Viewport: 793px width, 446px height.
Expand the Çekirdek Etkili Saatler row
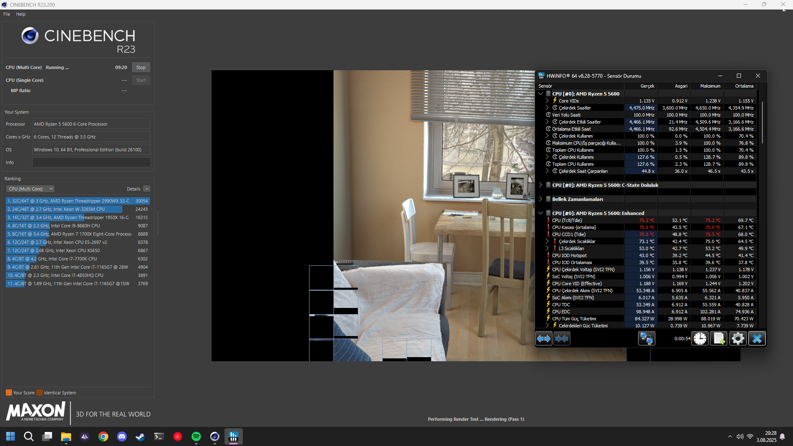[547, 122]
